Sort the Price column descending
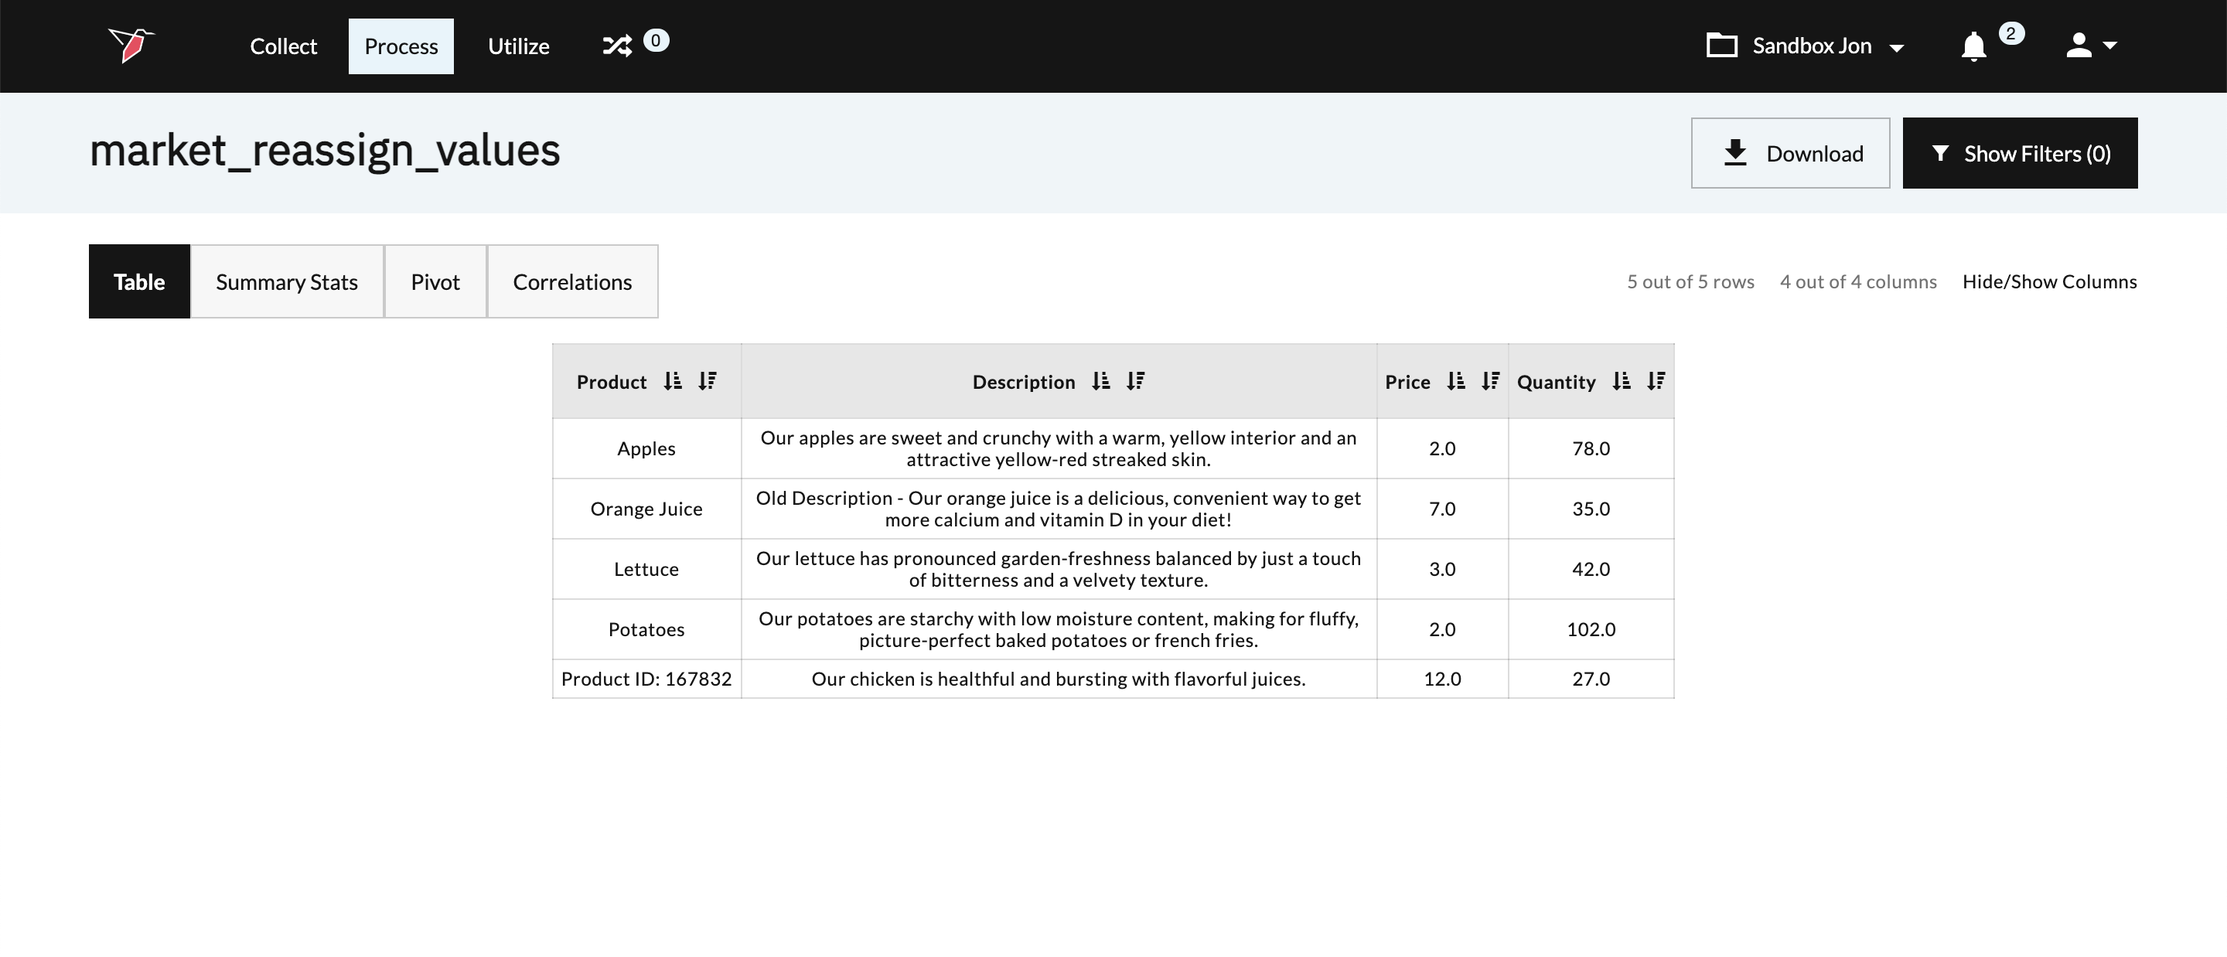The height and width of the screenshot is (957, 2227). pos(1490,381)
